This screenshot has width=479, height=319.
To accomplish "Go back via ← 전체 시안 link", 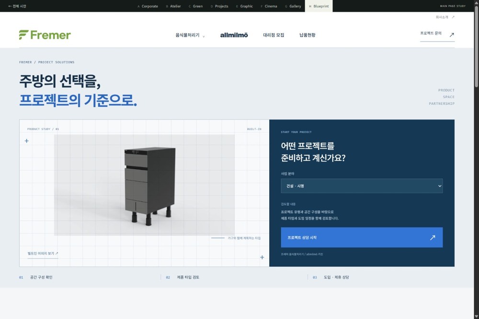I will pyautogui.click(x=17, y=6).
